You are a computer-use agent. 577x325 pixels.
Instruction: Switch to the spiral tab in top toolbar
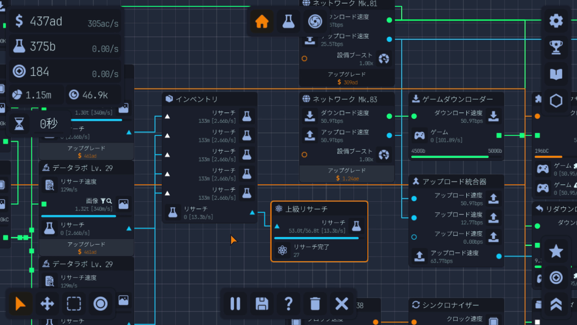[x=314, y=22]
